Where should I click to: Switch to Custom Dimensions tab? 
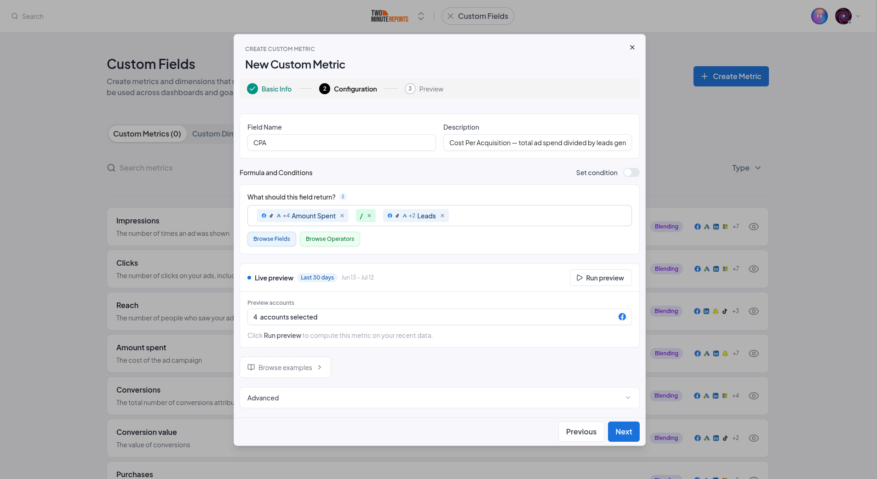213,134
